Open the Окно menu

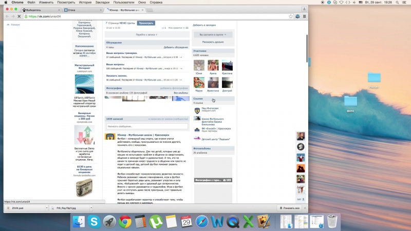[142, 3]
